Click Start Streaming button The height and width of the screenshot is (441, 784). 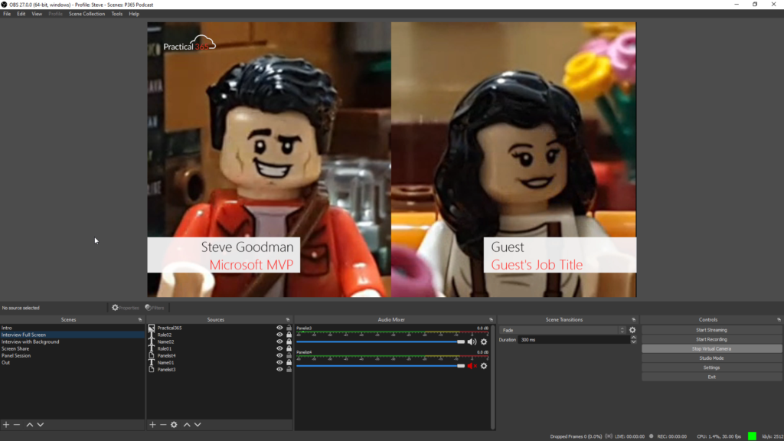click(x=711, y=330)
